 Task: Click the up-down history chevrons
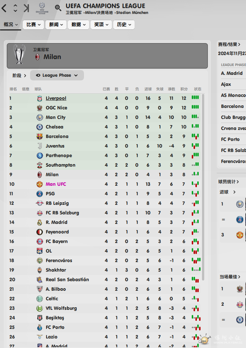click(x=15, y=8)
